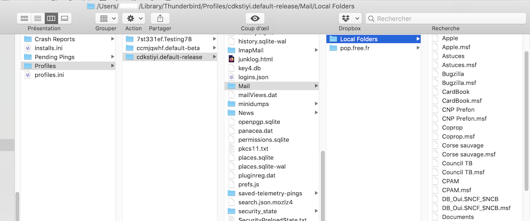Open the Dropbox toolbar dropdown

tap(350, 18)
